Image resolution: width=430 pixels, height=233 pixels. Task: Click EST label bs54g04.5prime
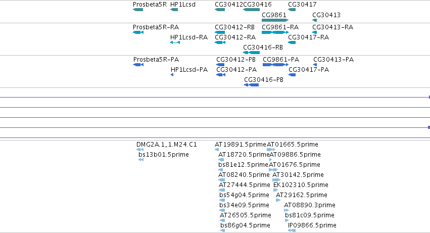245,196
